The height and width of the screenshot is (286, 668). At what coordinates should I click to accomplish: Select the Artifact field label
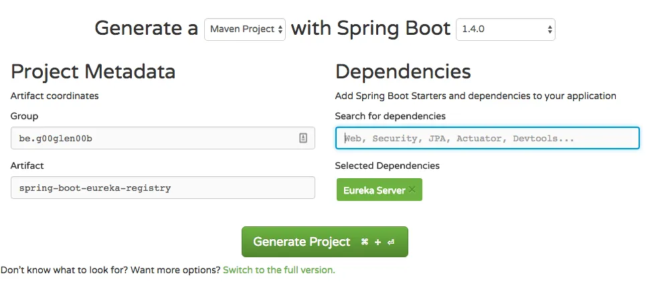pyautogui.click(x=27, y=165)
